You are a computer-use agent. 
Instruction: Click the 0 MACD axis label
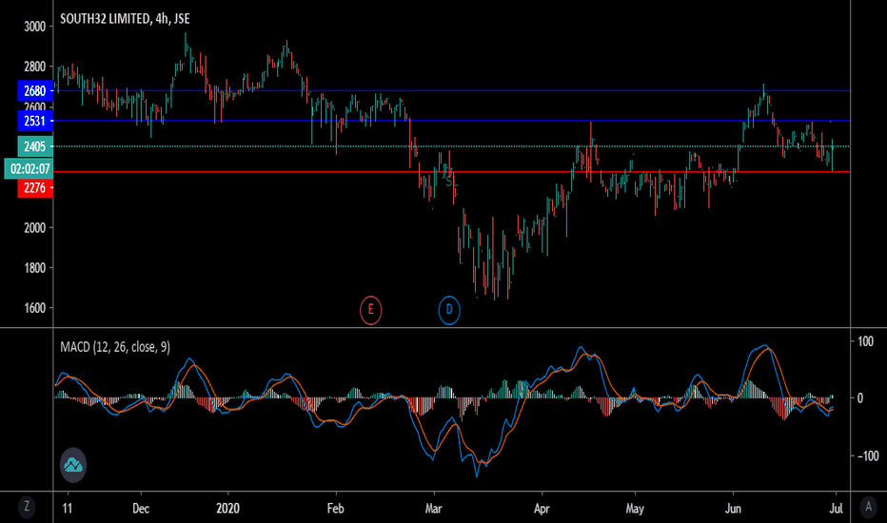[860, 398]
